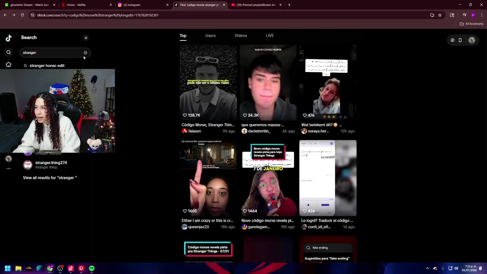
Task: Open conti_sti_ofi's video with 426 likes
Action: point(328,178)
